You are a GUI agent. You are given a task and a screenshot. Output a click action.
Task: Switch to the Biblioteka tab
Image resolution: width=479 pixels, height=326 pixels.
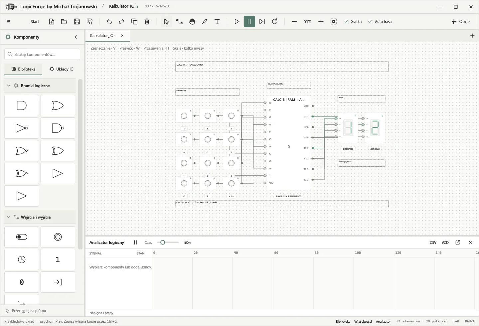(x=23, y=69)
